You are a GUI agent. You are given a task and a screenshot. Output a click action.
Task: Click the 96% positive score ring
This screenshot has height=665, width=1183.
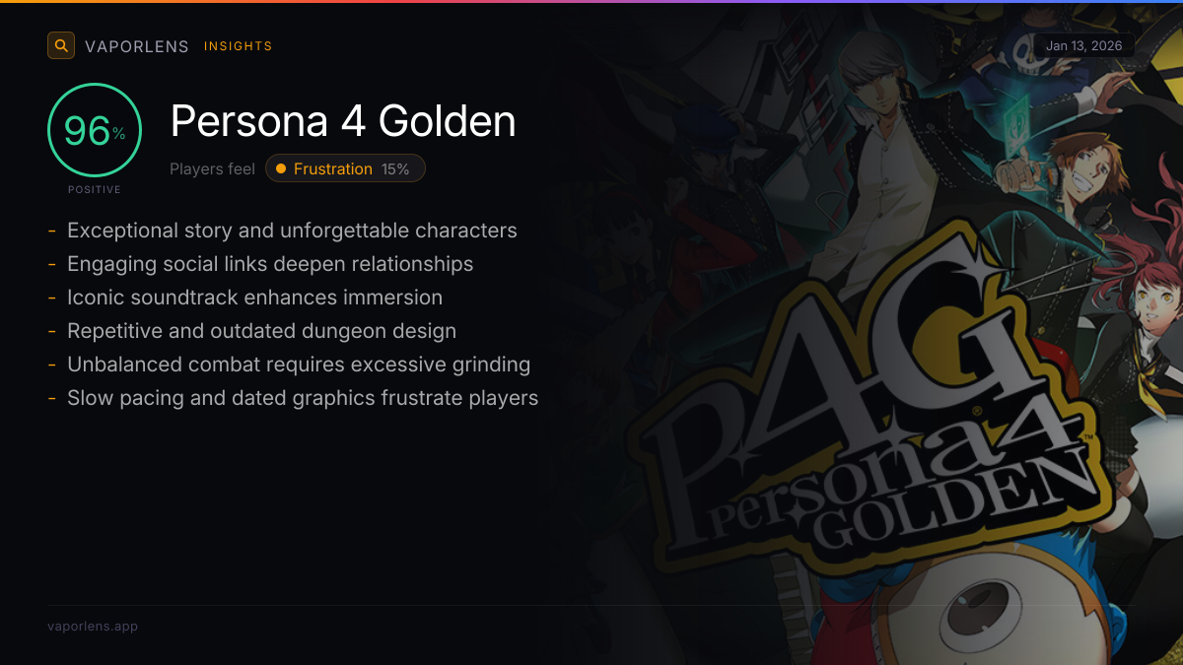pos(95,130)
